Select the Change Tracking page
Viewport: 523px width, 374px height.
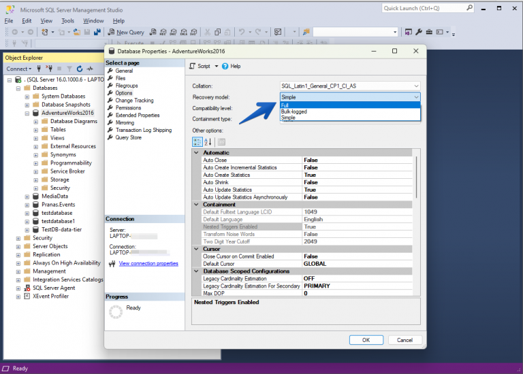click(x=134, y=100)
